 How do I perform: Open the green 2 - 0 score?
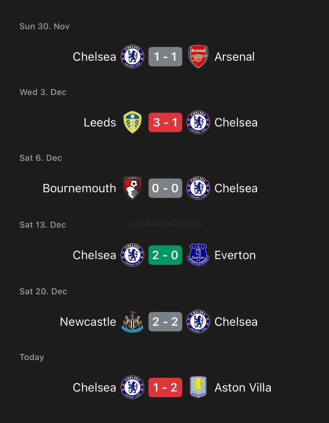tap(165, 255)
